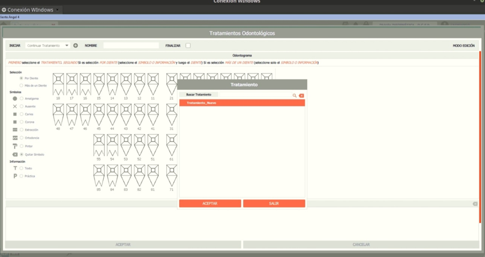Select Tratamiento_Nuevo in the list

(242, 102)
